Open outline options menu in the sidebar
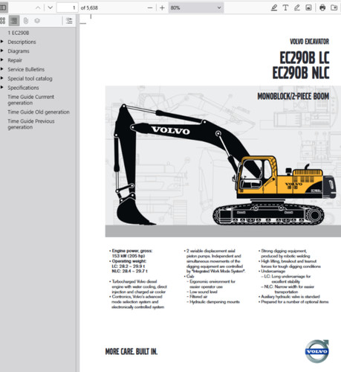This screenshot has width=341, height=372. 69,21
